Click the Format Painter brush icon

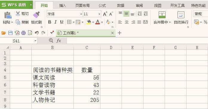(36, 15)
